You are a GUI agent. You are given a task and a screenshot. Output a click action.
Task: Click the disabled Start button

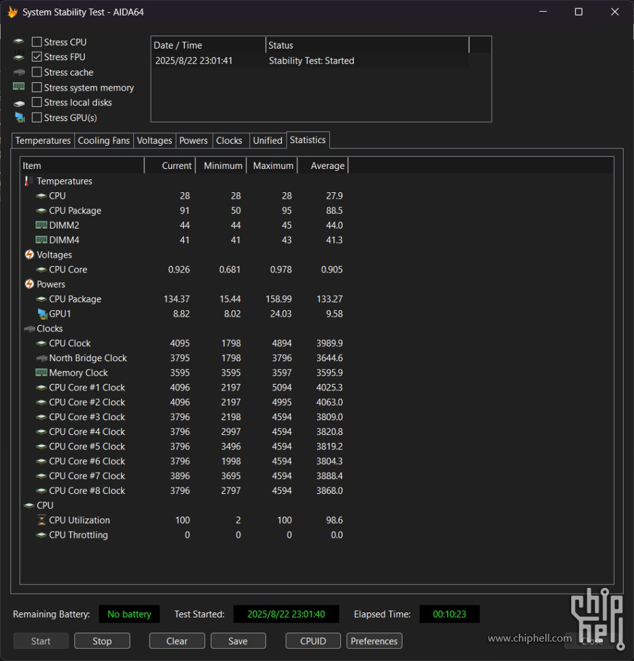click(x=41, y=641)
